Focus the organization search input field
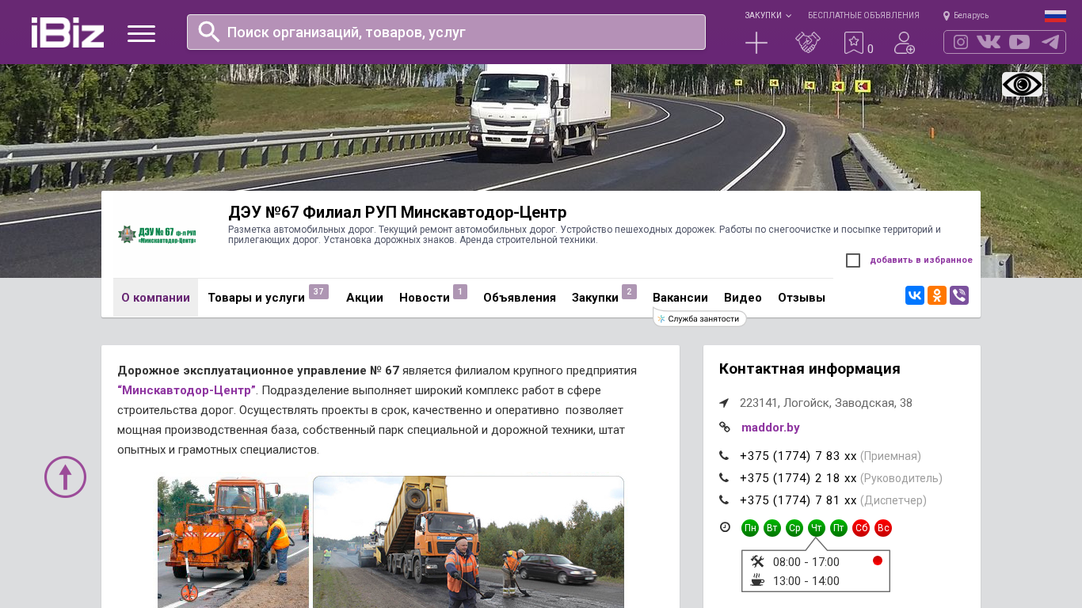The width and height of the screenshot is (1082, 608). (446, 32)
